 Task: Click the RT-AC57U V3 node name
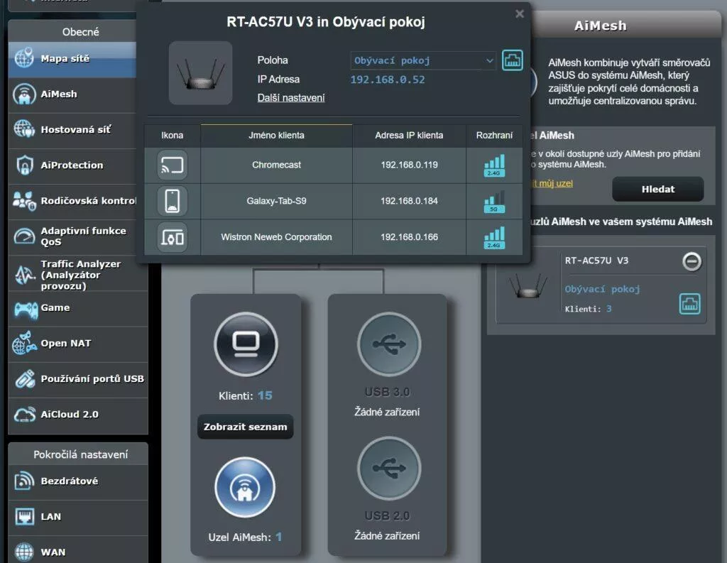pos(596,261)
